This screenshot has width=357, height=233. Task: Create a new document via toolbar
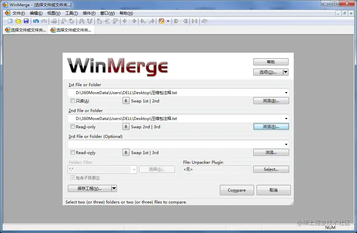tap(10, 21)
